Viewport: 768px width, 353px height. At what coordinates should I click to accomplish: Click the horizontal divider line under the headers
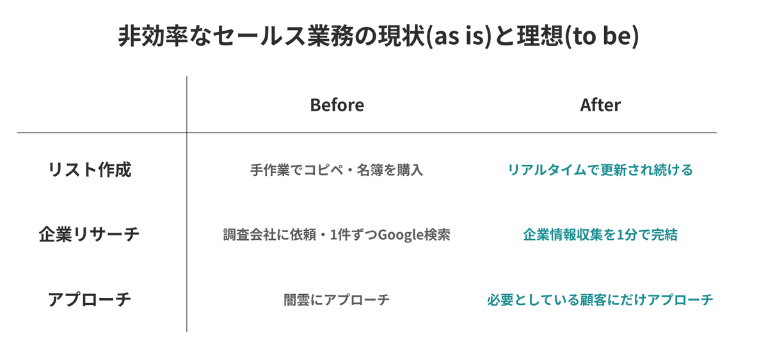click(x=367, y=133)
